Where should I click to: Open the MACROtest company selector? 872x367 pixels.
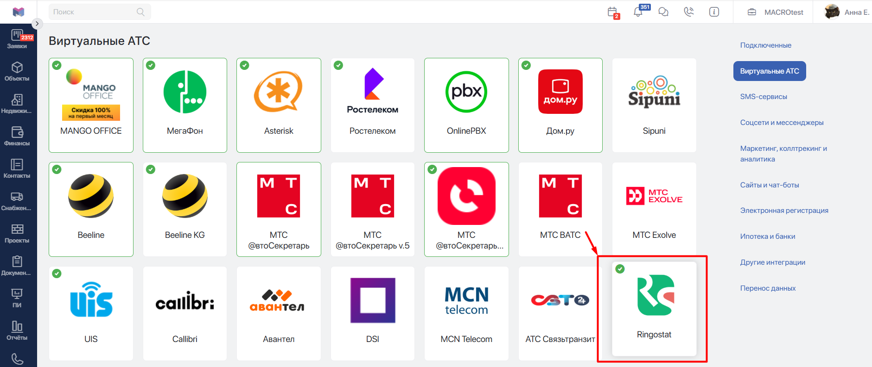click(x=775, y=12)
